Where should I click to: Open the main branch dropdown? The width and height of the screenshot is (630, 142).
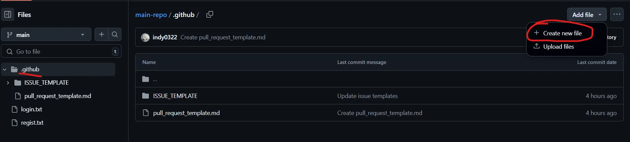(46, 35)
